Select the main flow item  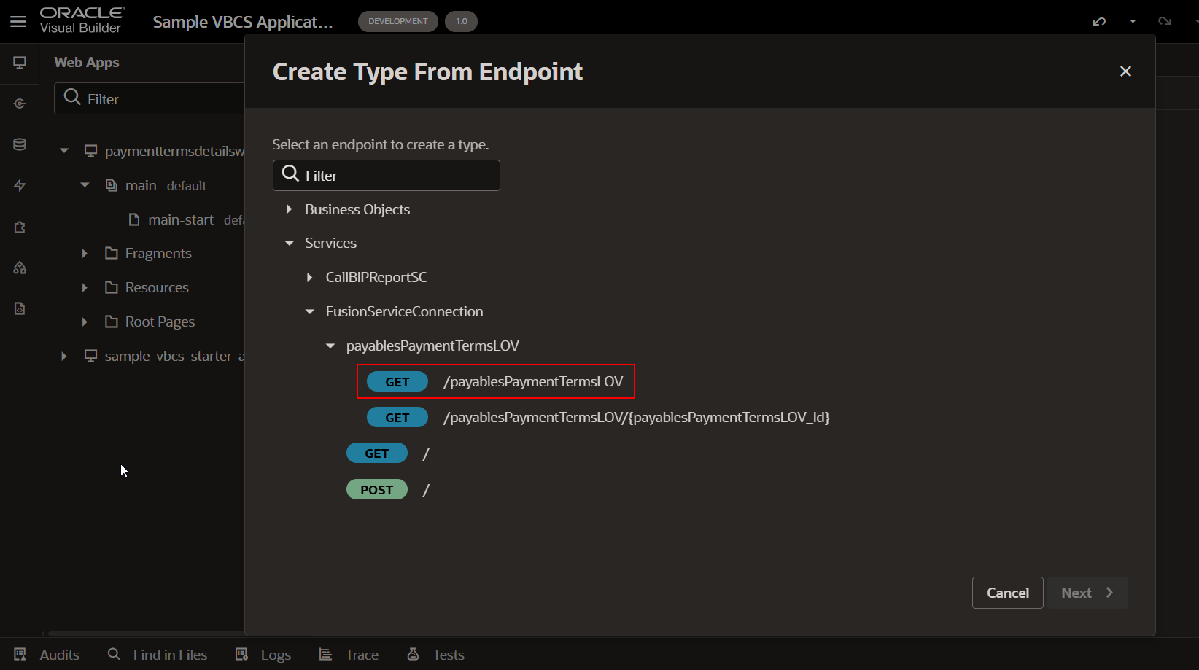(141, 185)
